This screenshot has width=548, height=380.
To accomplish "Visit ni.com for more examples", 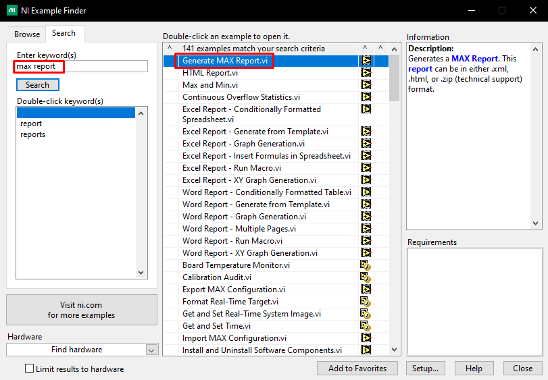I will pos(82,310).
